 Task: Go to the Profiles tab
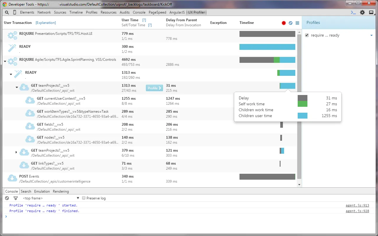92,12
